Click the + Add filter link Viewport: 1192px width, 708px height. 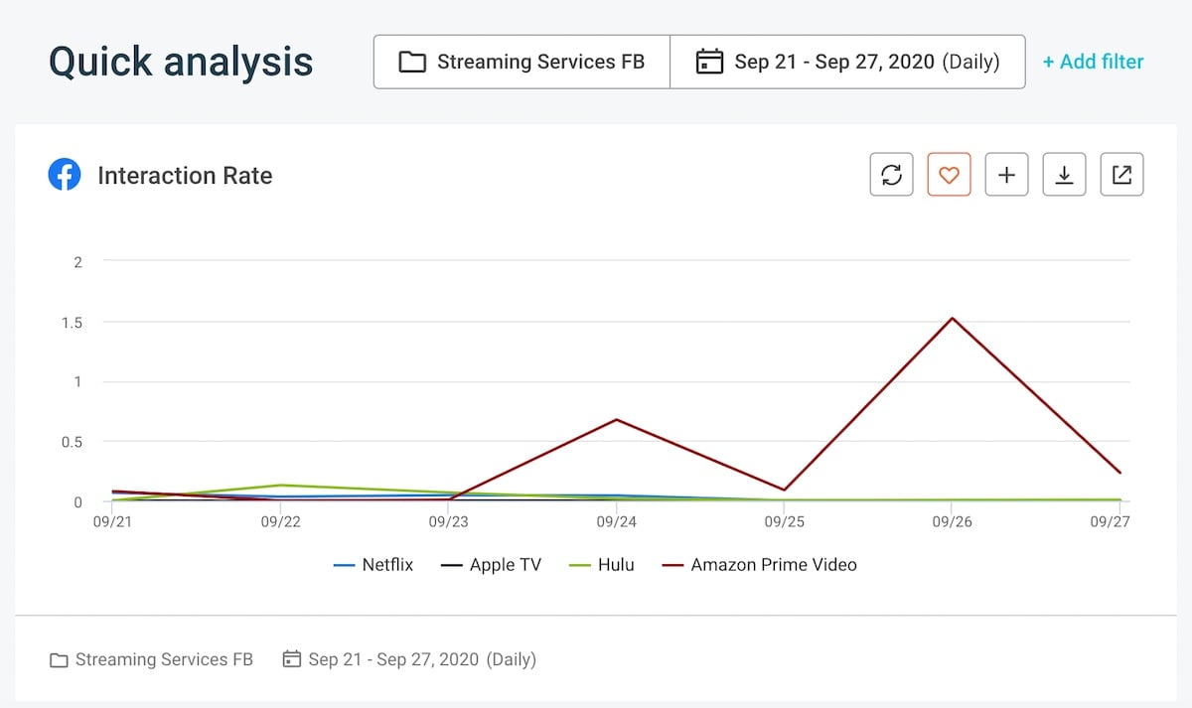pos(1093,62)
